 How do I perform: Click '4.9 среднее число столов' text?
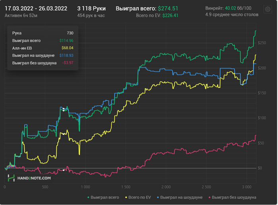pos(232,15)
